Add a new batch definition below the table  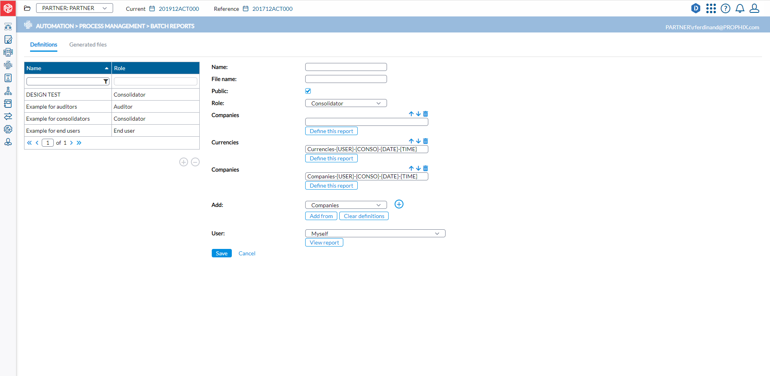tap(184, 162)
